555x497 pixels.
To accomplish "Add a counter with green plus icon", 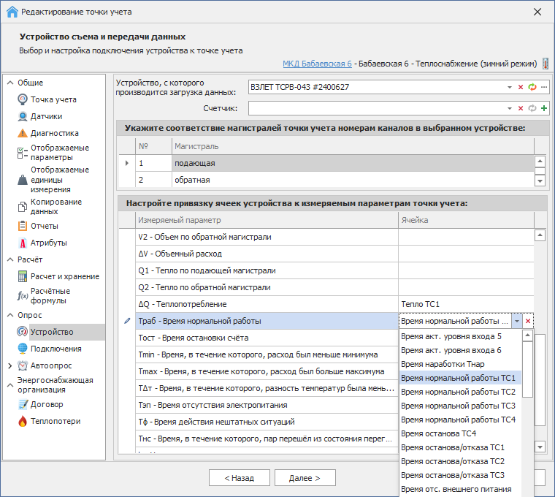I will click(x=544, y=108).
